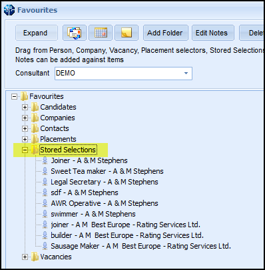Expand the Vacancies folder
The image size is (265, 270).
(x=25, y=257)
